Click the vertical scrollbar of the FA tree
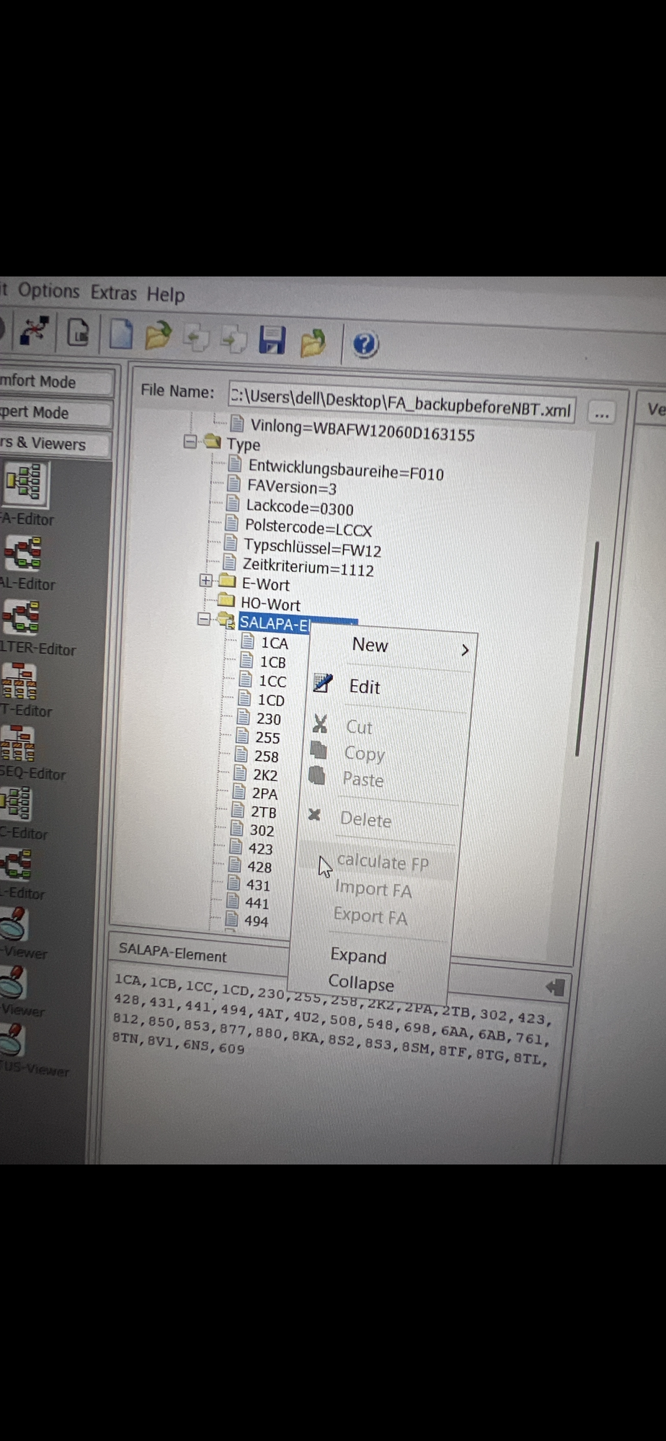Image resolution: width=666 pixels, height=1441 pixels. tap(586, 648)
